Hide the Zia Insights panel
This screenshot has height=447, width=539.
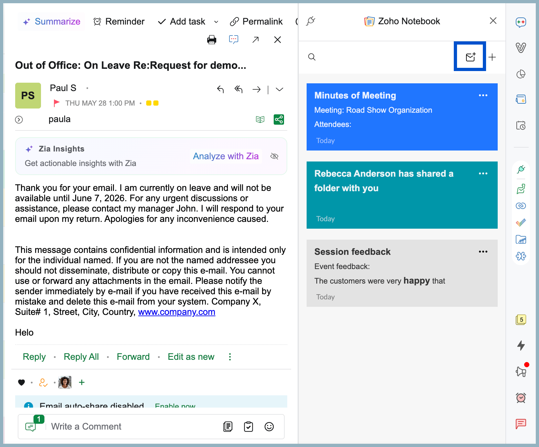pos(274,156)
